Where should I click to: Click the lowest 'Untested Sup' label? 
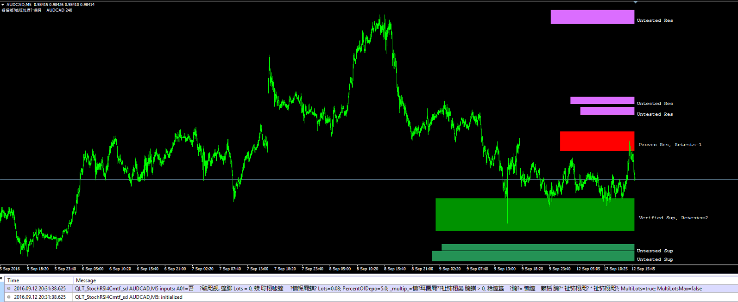point(655,259)
